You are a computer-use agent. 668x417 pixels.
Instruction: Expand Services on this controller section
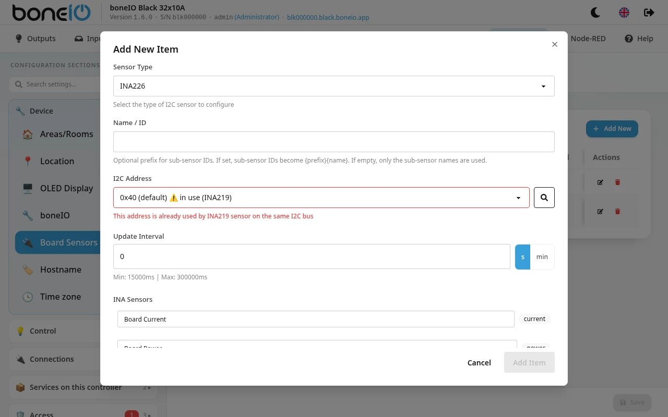[x=83, y=387]
